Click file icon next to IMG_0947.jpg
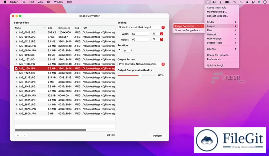The image size is (269, 156). [x=16, y=55]
